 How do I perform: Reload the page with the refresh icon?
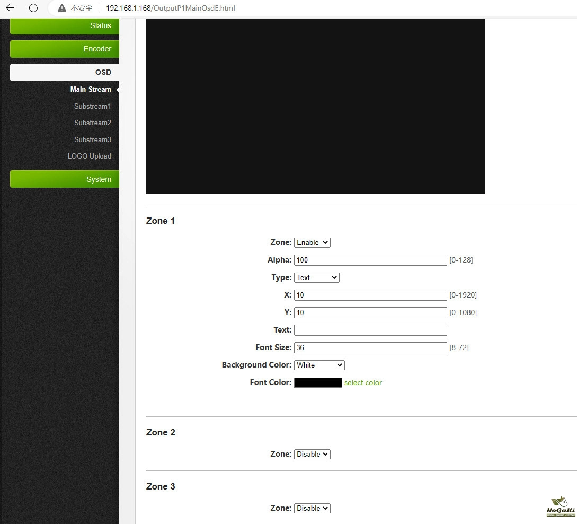tap(33, 8)
